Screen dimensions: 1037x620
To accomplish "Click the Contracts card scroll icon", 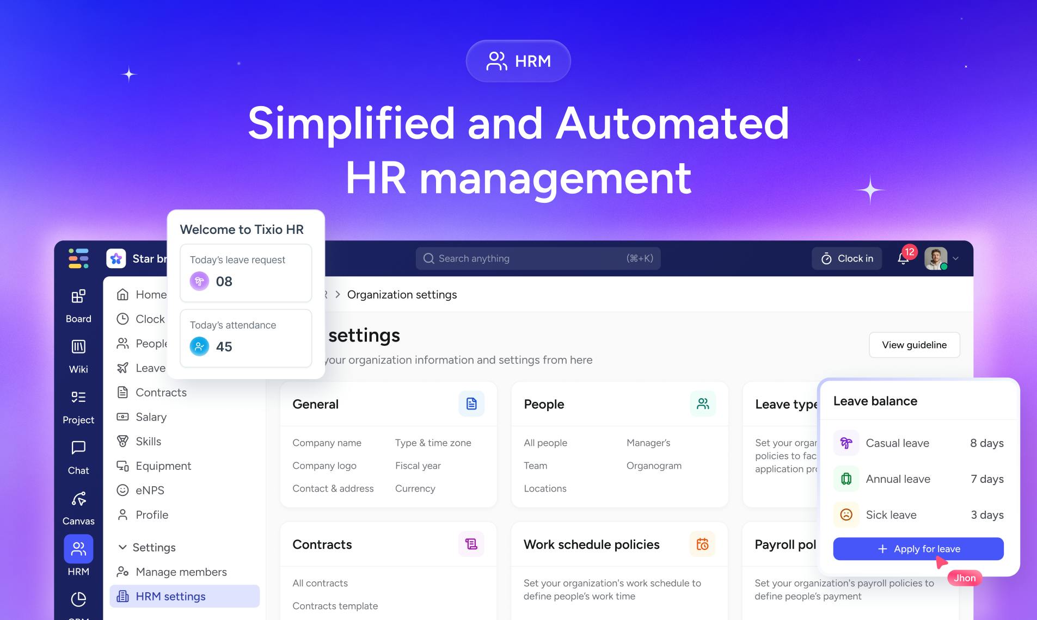I will point(471,544).
